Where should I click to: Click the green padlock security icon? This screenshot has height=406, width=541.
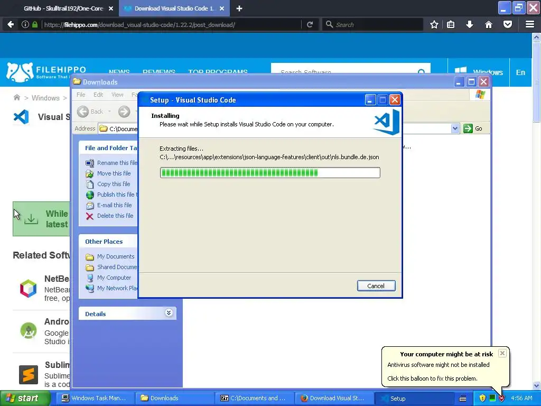pos(34,24)
